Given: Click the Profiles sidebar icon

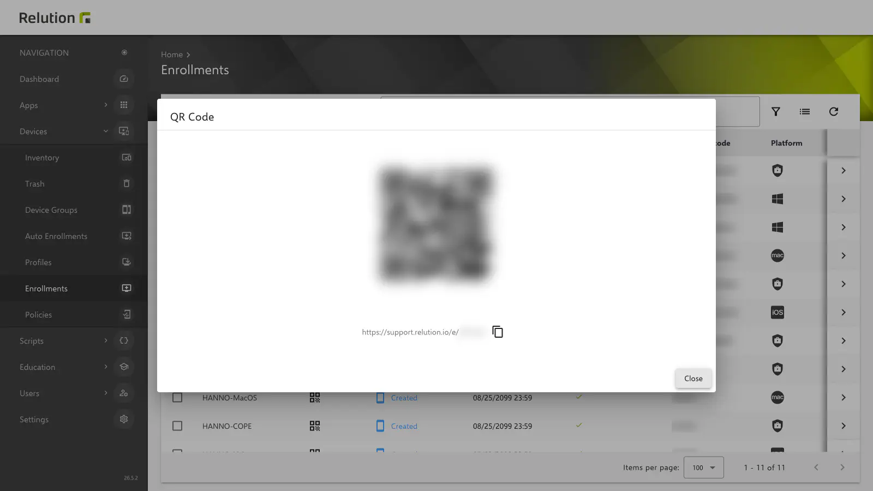Looking at the screenshot, I should coord(127,262).
